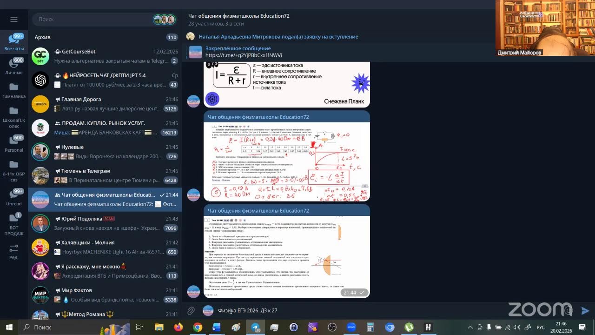Screen dimensions: 595x335
Task: Open 'НЕЙРОСЕТЬ ЧАТ ДЖПТИ JPT 5.4' chat
Action: click(x=105, y=80)
